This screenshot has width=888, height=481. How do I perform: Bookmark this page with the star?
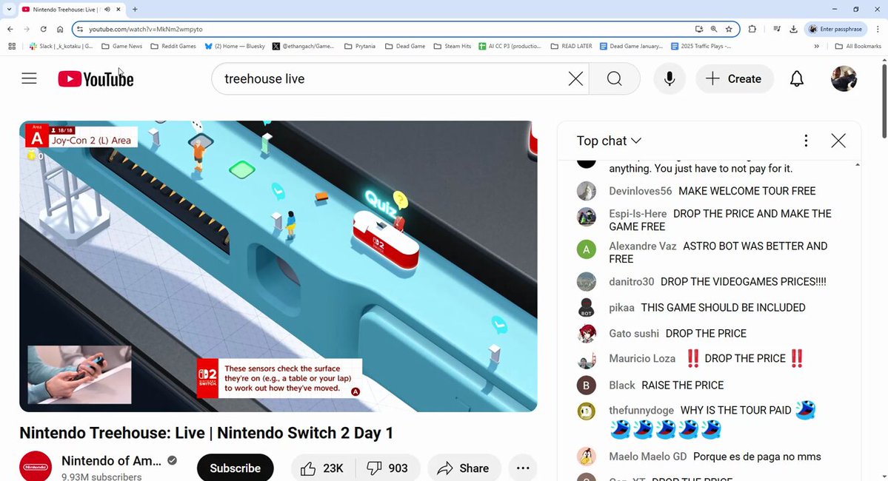(729, 29)
